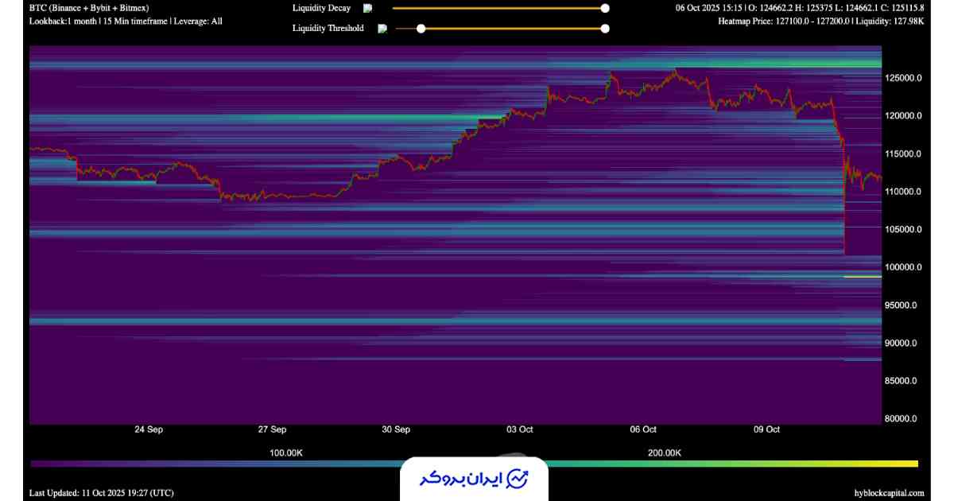Click the 100.00K color scale label
This screenshot has height=501, width=954.
pyautogui.click(x=286, y=452)
